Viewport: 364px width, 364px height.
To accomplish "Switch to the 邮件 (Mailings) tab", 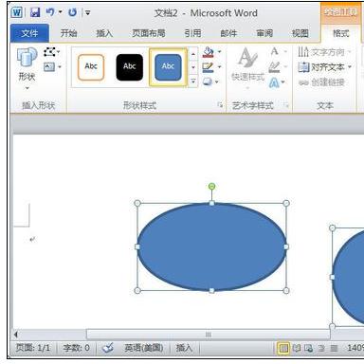I will (228, 33).
